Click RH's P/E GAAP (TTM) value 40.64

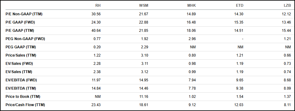[x=97, y=31]
